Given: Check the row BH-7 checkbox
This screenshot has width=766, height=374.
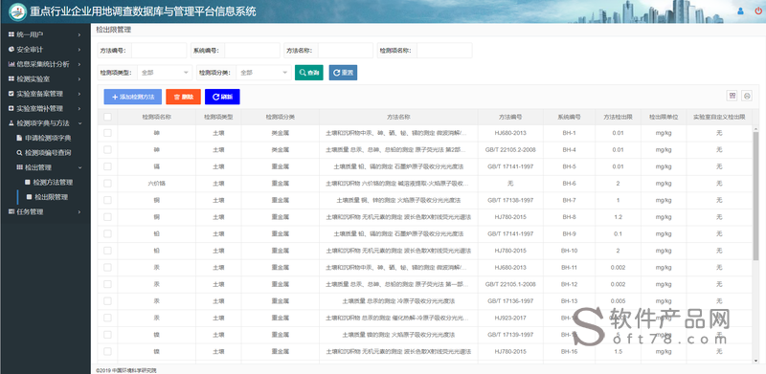Looking at the screenshot, I should coord(107,200).
